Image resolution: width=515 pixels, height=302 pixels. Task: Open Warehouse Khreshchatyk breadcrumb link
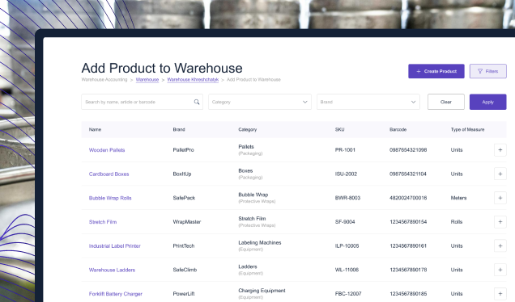193,80
